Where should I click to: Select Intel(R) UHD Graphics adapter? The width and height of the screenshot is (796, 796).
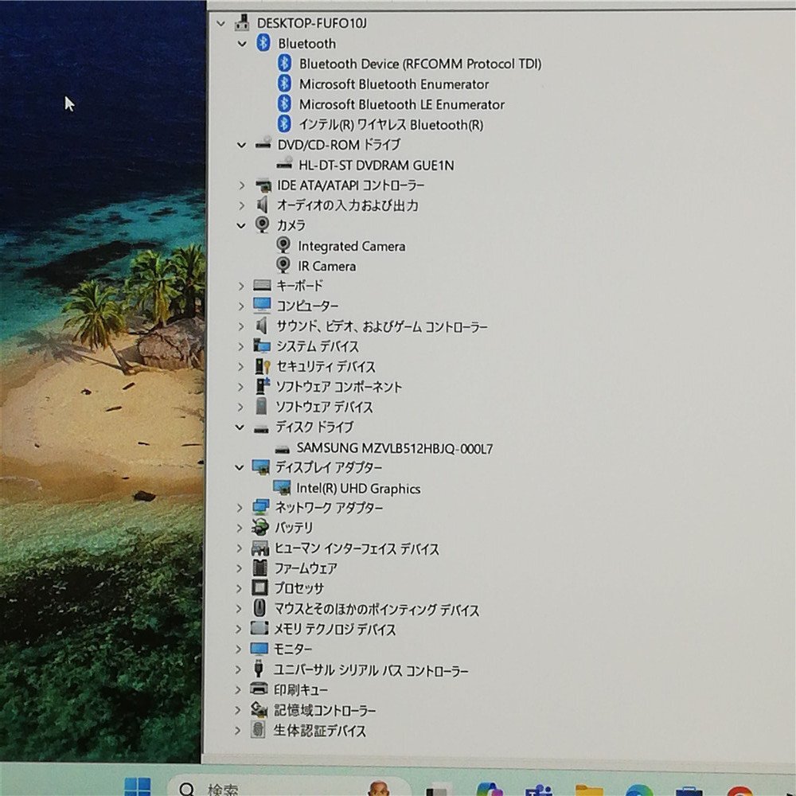pos(358,489)
